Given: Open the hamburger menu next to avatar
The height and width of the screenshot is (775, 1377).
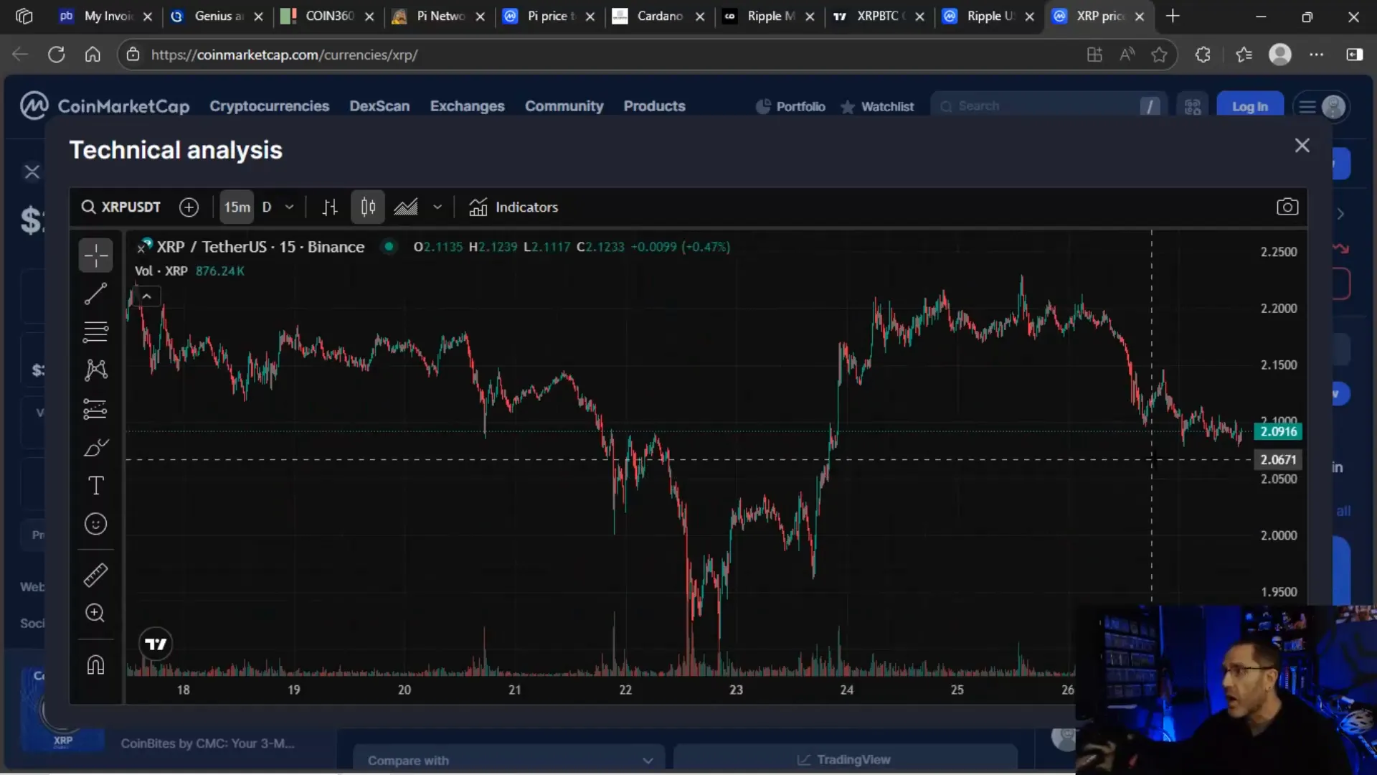Looking at the screenshot, I should (x=1307, y=107).
